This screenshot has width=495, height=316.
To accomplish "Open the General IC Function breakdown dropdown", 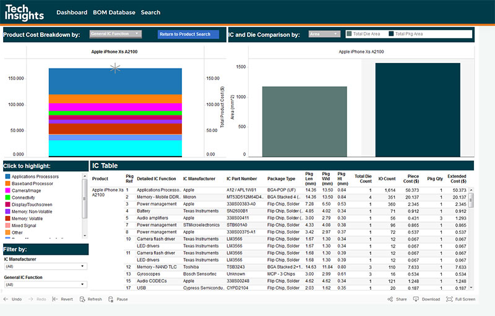I will [x=116, y=34].
